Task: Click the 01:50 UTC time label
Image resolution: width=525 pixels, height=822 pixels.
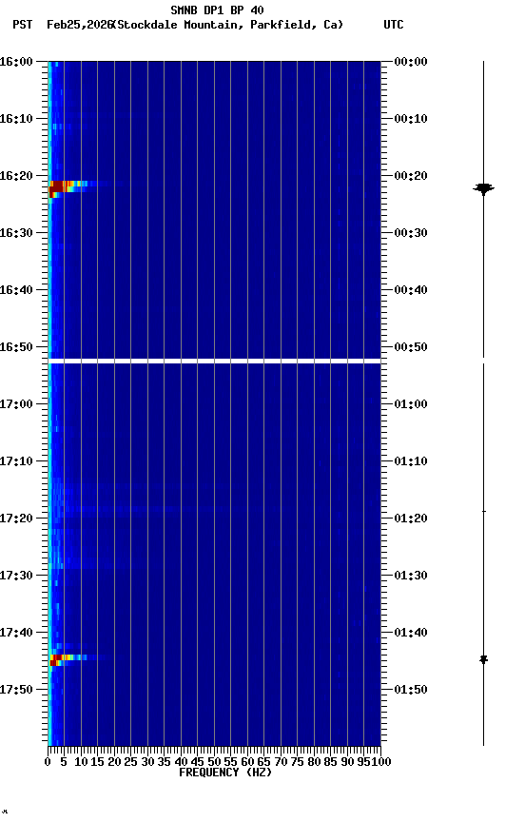Action: [x=411, y=690]
